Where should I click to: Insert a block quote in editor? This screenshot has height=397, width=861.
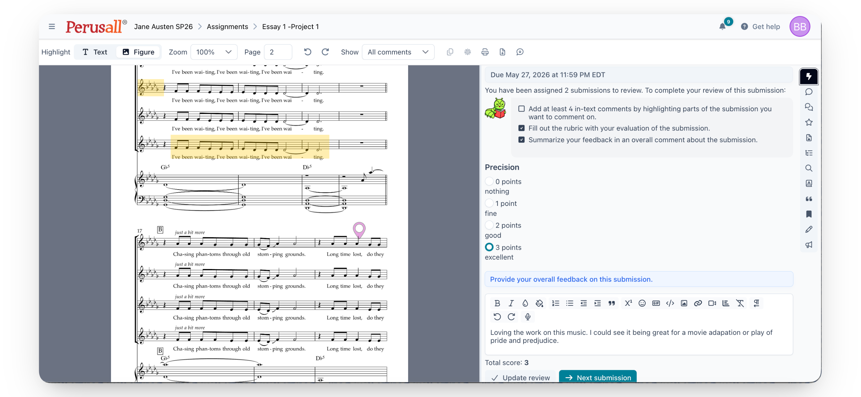[x=612, y=303]
